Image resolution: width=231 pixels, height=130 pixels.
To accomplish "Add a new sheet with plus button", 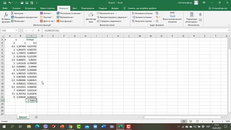I will pos(36,117).
